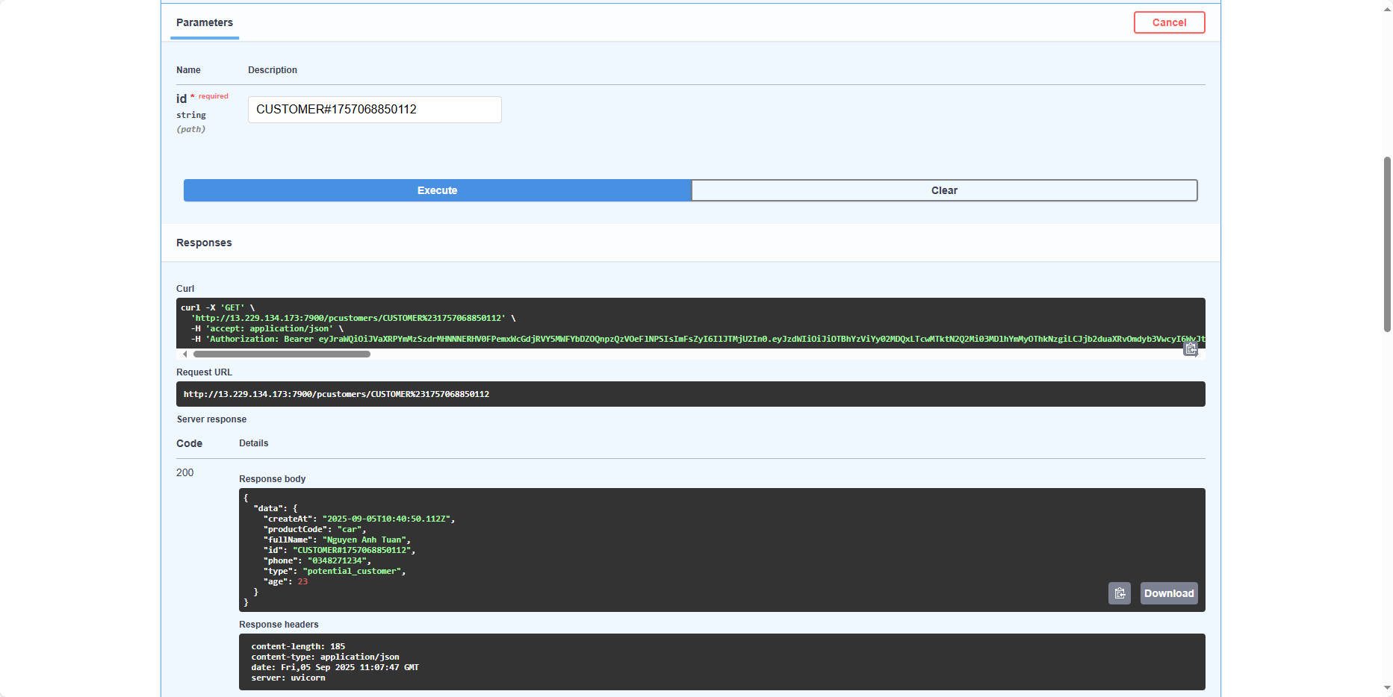This screenshot has height=697, width=1393.
Task: Click the page scrollbar's down arrow
Action: (1387, 688)
